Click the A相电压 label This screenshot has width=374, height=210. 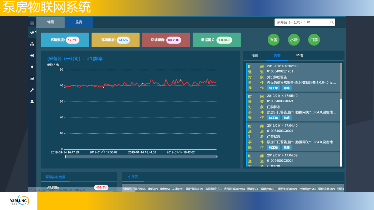click(53, 188)
